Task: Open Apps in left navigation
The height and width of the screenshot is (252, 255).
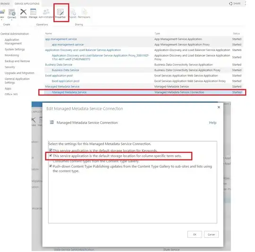Action: (8, 89)
